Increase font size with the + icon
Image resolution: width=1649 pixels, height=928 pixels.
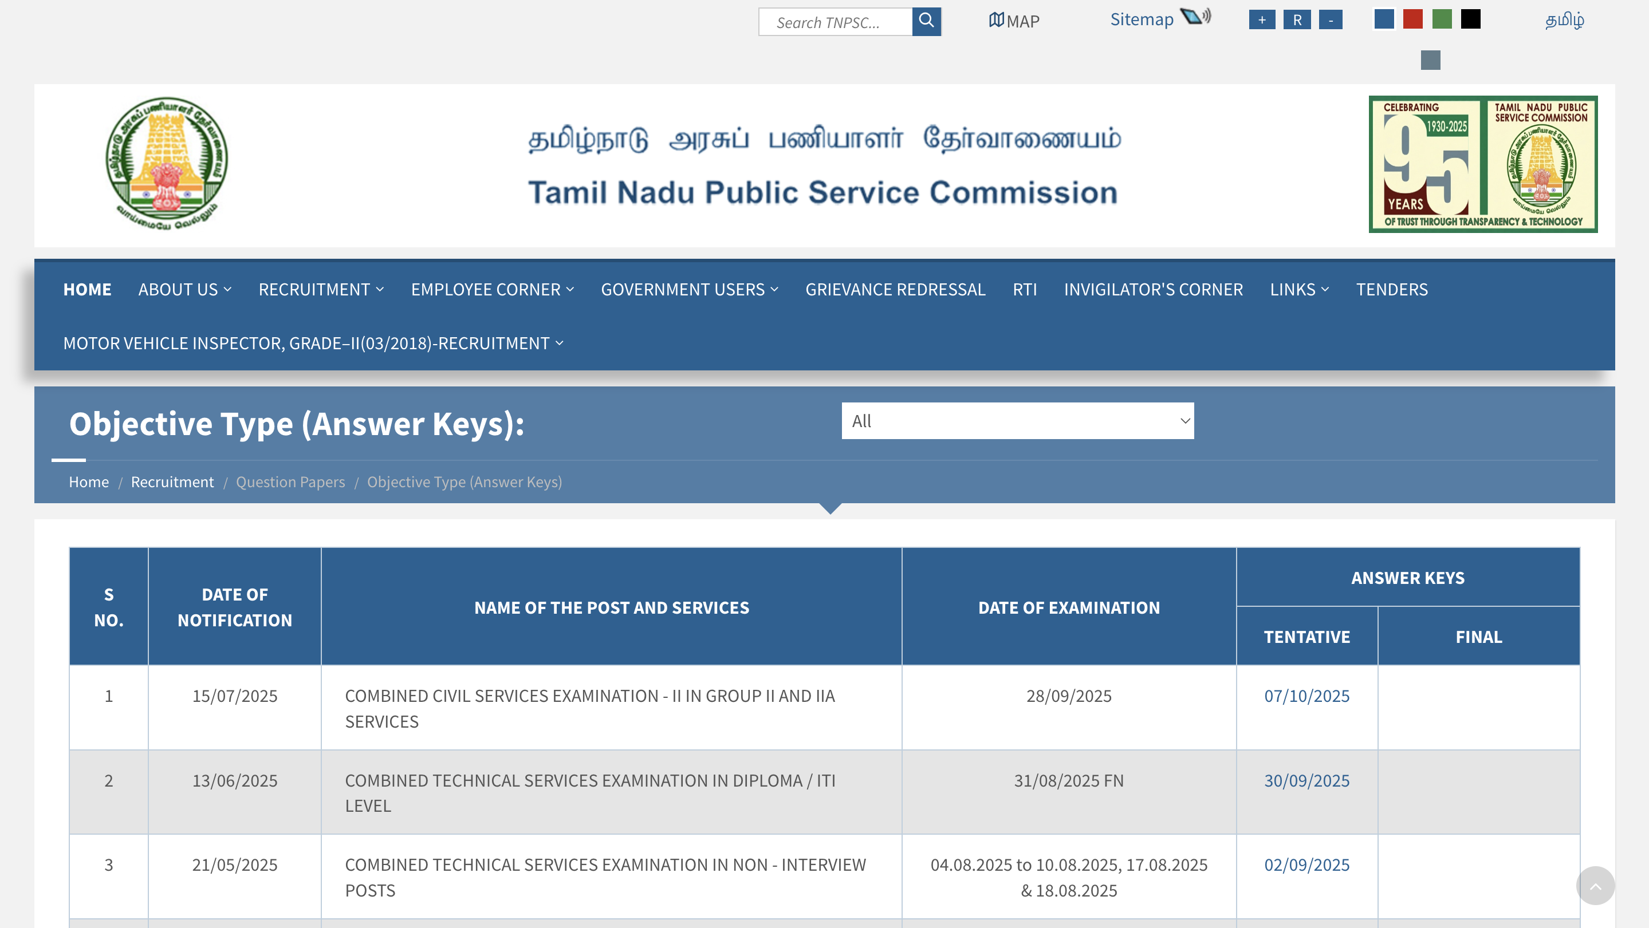[1262, 20]
